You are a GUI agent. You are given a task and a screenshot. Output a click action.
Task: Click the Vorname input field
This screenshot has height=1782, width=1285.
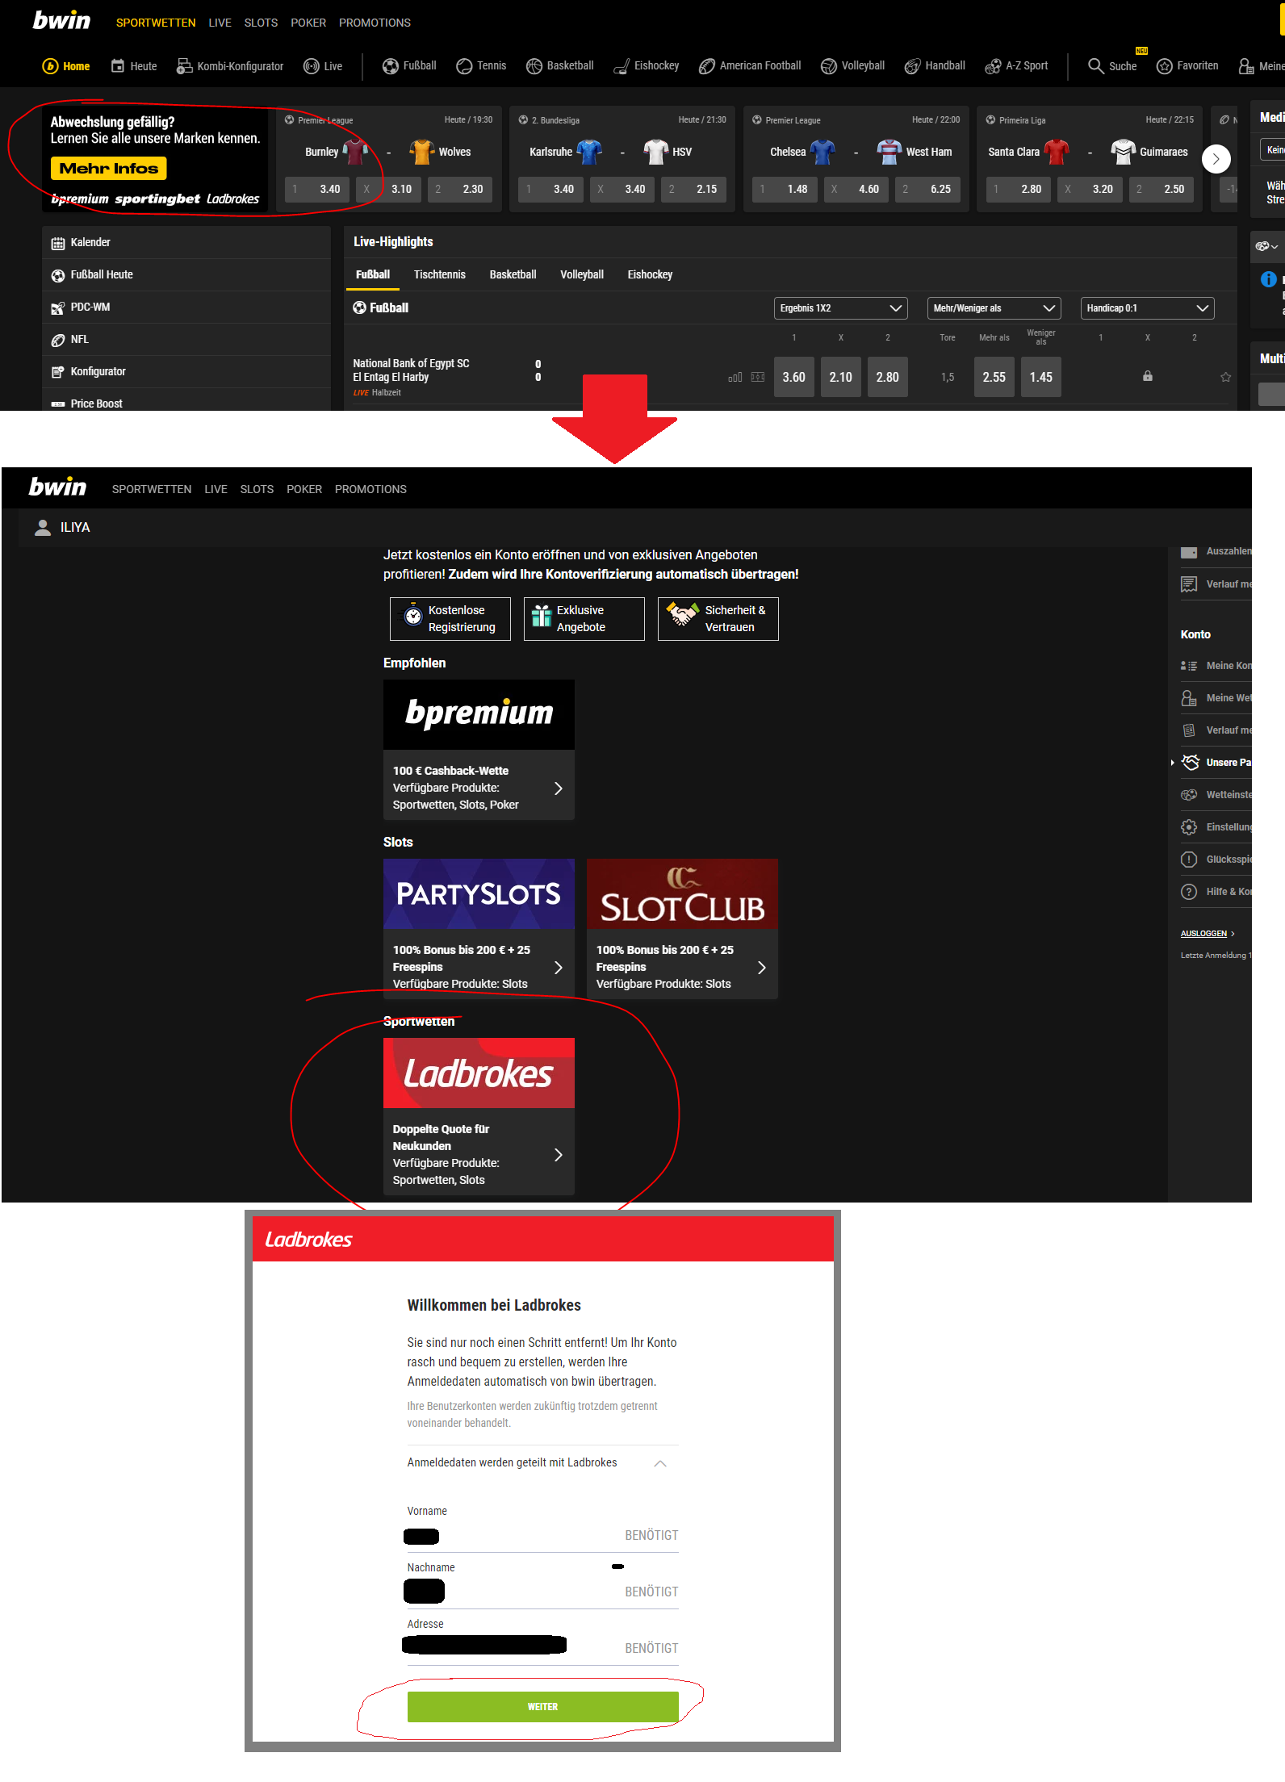click(x=543, y=1536)
